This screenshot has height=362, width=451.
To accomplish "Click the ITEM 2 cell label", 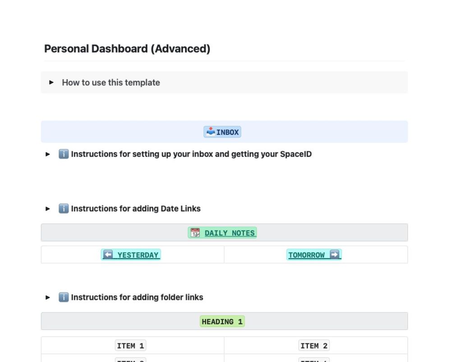I will [314, 346].
